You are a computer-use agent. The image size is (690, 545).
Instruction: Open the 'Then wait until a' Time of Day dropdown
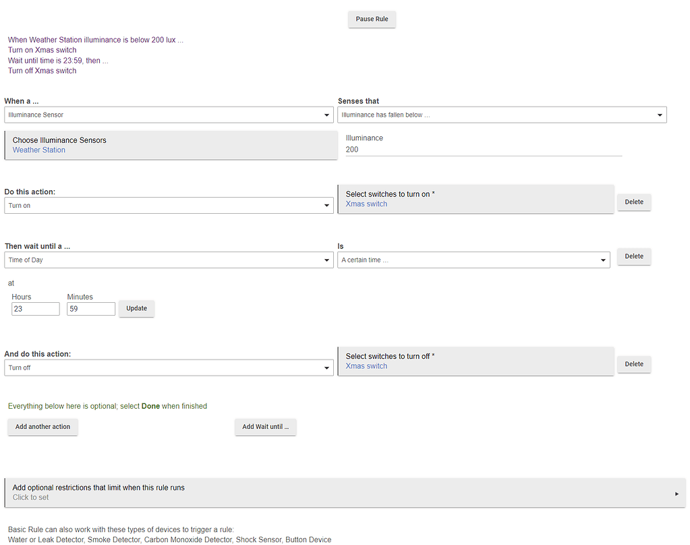(x=169, y=260)
